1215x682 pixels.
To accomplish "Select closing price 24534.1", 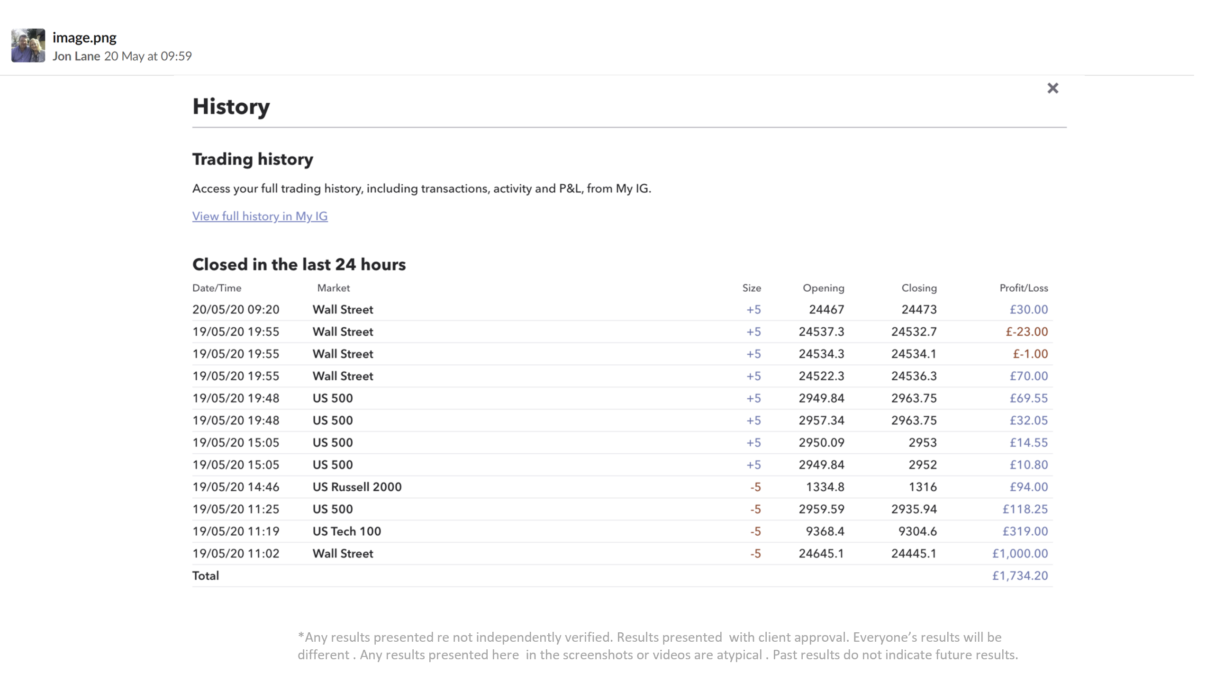I will tap(914, 354).
